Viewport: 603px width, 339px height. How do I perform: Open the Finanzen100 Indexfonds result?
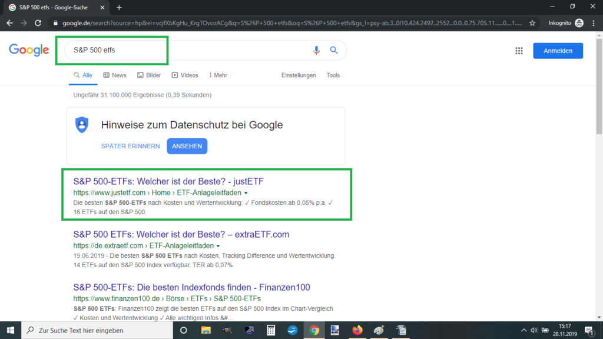pos(191,287)
